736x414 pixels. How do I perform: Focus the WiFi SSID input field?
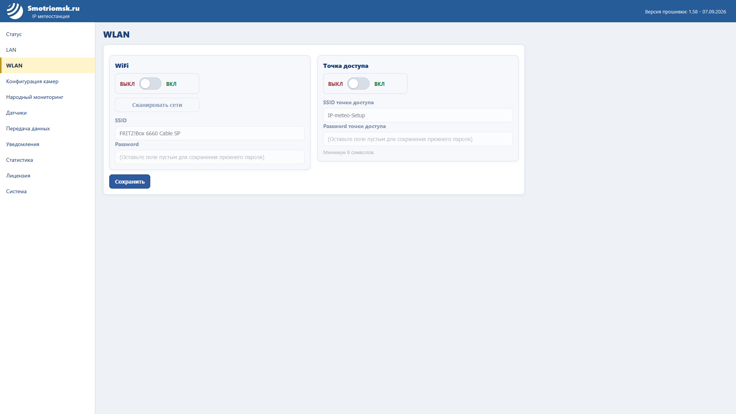point(210,133)
